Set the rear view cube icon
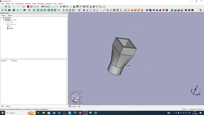 pyautogui.click(x=48, y=10)
